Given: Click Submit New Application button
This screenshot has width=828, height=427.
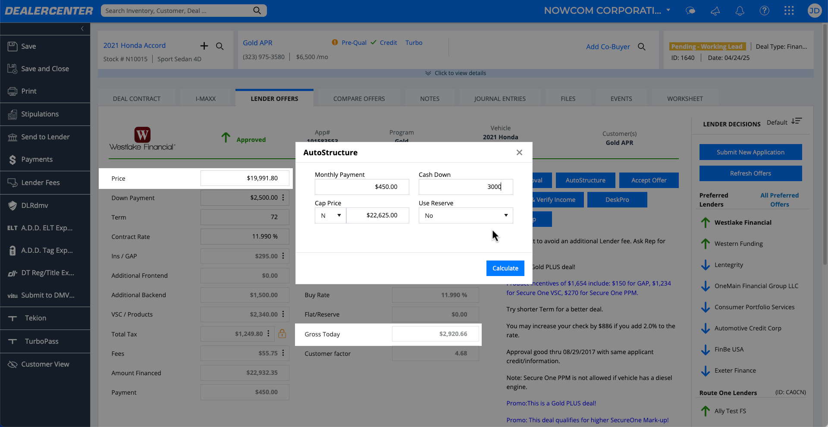Looking at the screenshot, I should (750, 152).
